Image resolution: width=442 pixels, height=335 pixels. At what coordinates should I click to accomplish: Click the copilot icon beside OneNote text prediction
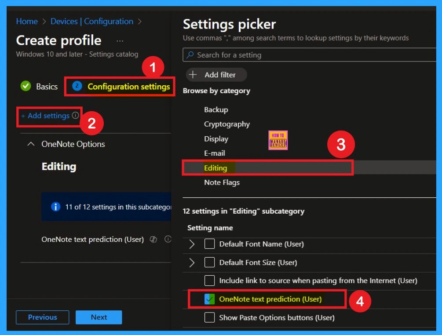tap(153, 239)
